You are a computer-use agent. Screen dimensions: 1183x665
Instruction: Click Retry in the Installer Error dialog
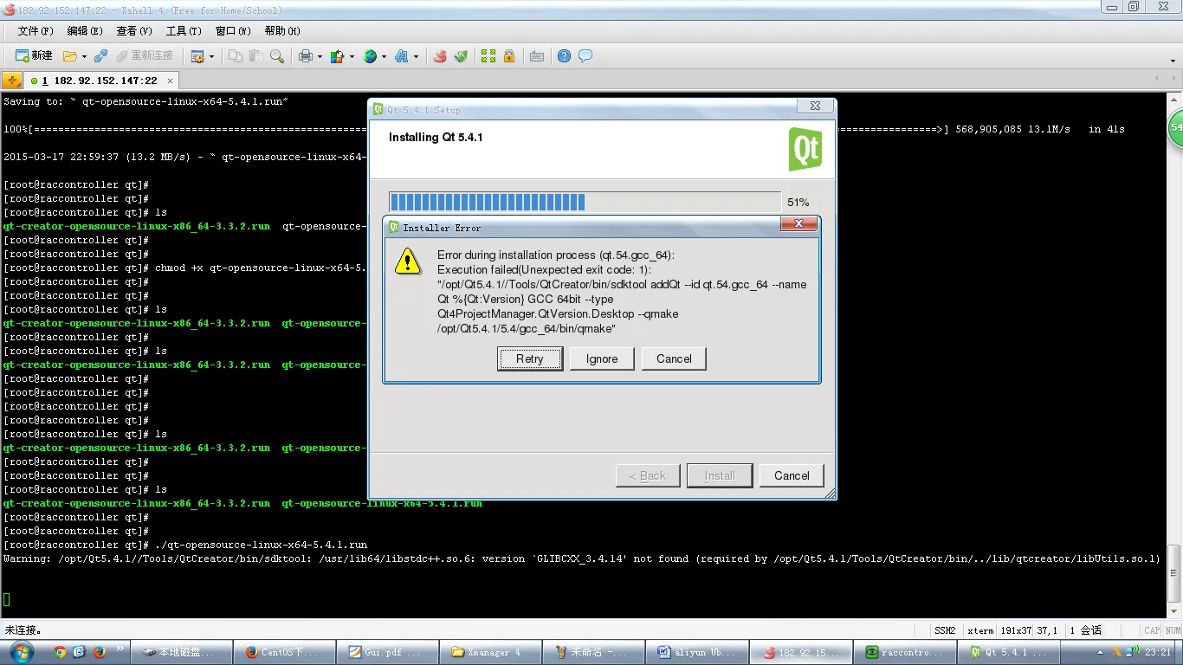click(530, 358)
